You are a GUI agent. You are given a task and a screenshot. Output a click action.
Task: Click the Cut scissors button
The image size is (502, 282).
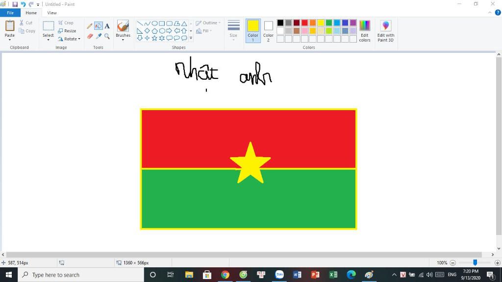[26, 23]
